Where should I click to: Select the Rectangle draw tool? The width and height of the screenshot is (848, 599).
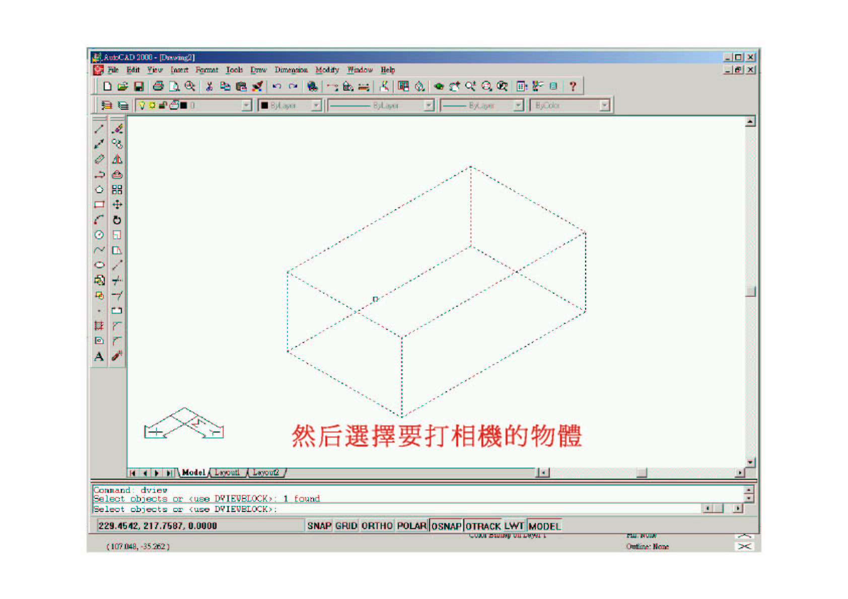99,205
